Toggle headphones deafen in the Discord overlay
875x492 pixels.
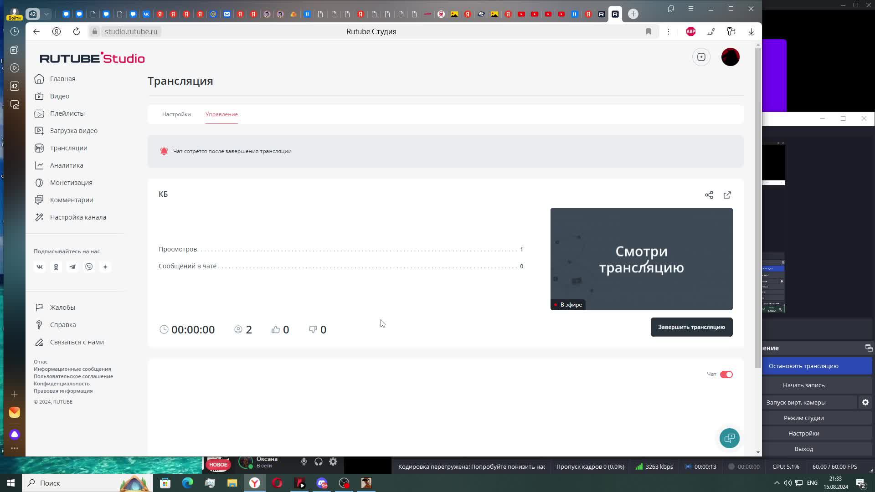[319, 462]
